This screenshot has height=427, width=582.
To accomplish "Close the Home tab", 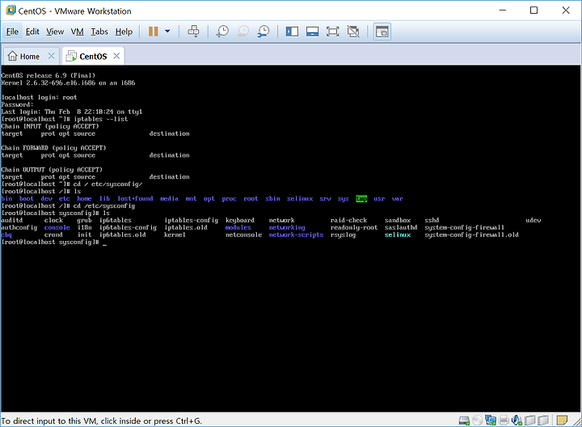I will pos(51,56).
